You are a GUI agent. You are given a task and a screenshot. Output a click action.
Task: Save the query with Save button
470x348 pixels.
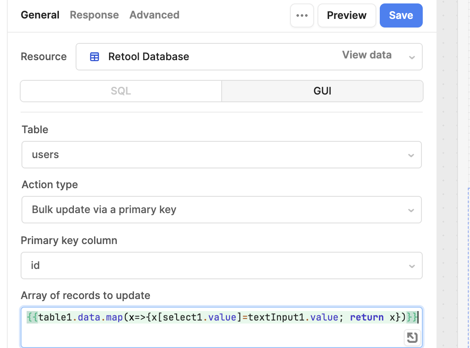(x=401, y=15)
